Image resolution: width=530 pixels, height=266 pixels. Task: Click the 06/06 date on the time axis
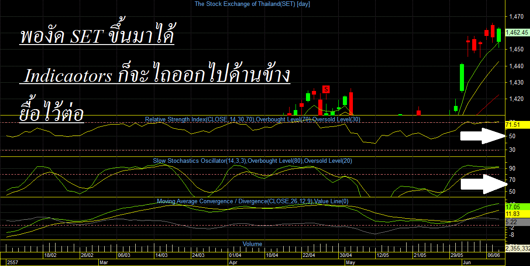coord(494,255)
